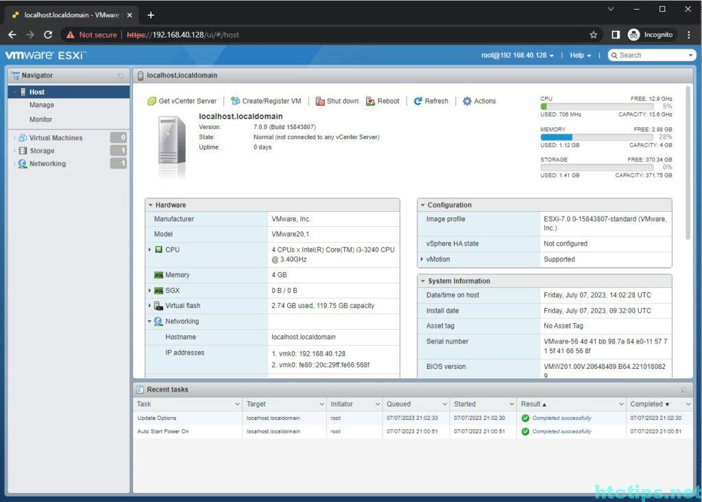Click the Networking icon in Hardware panel
702x502 pixels.
click(x=158, y=322)
